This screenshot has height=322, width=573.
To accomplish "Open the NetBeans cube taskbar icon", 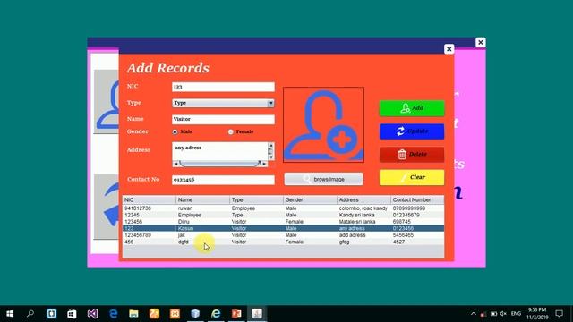I will [195, 314].
